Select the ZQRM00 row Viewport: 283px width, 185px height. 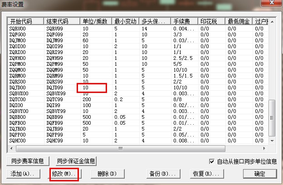click(x=138, y=76)
